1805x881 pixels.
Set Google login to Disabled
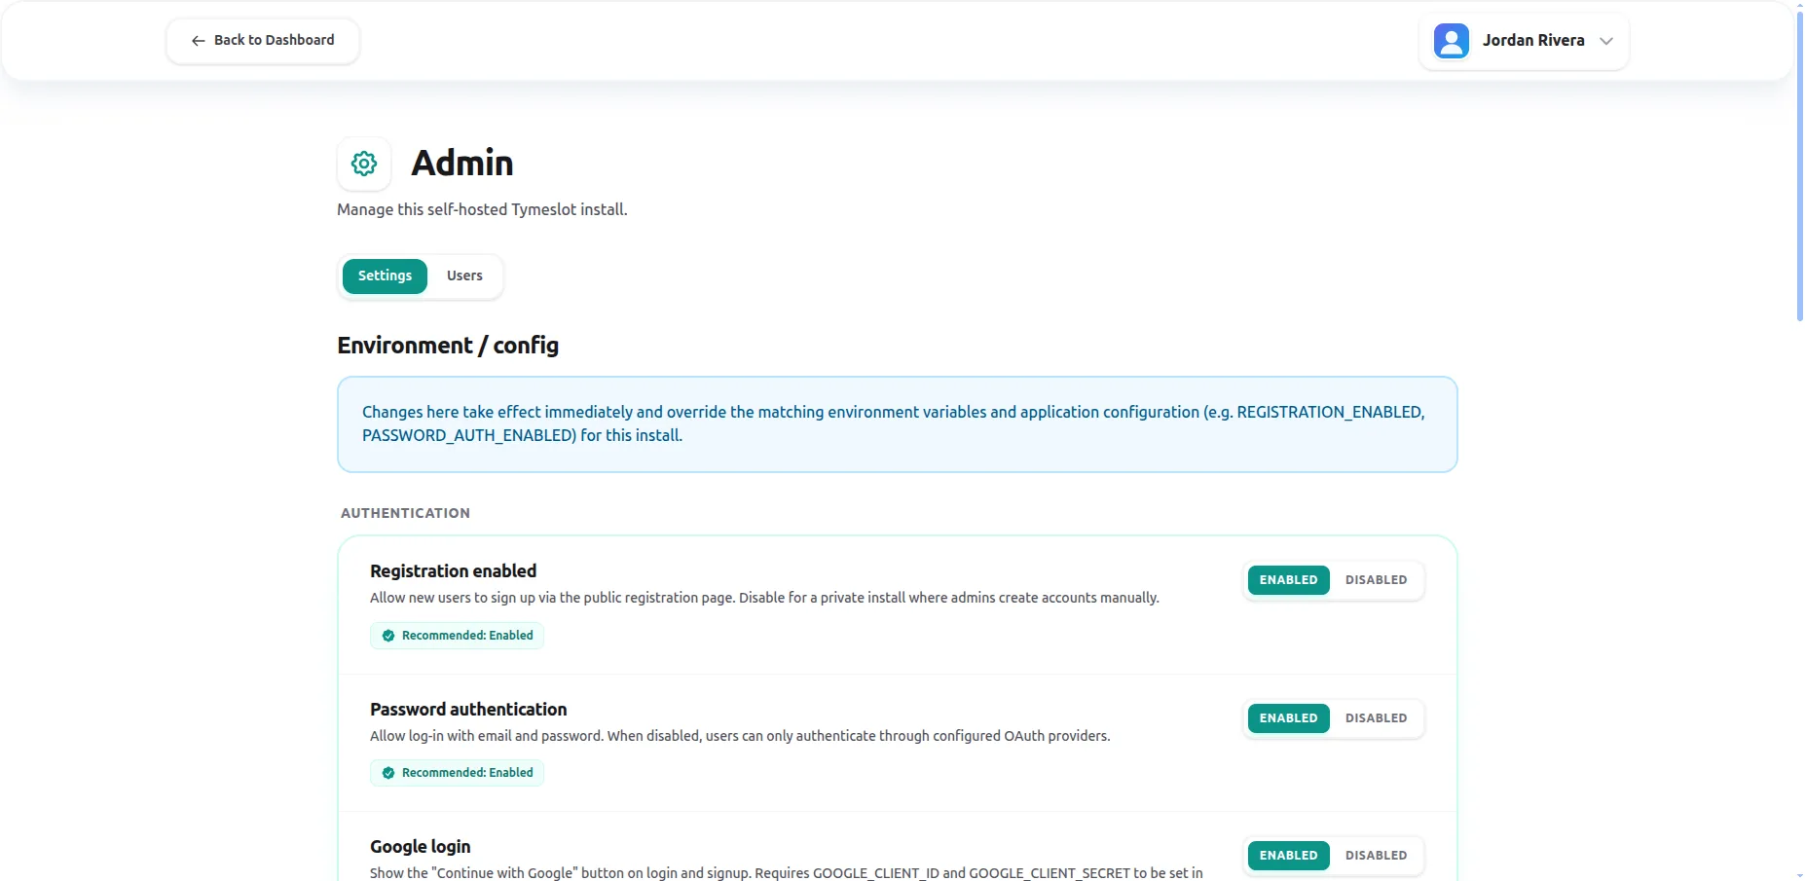[x=1376, y=856]
